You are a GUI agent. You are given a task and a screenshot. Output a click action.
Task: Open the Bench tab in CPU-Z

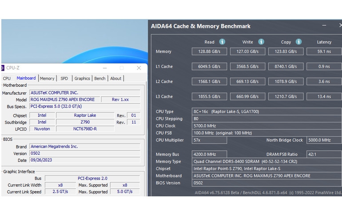tap(100, 78)
